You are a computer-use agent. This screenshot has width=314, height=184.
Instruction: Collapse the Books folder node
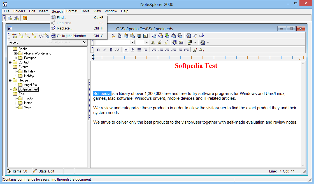tap(10, 49)
